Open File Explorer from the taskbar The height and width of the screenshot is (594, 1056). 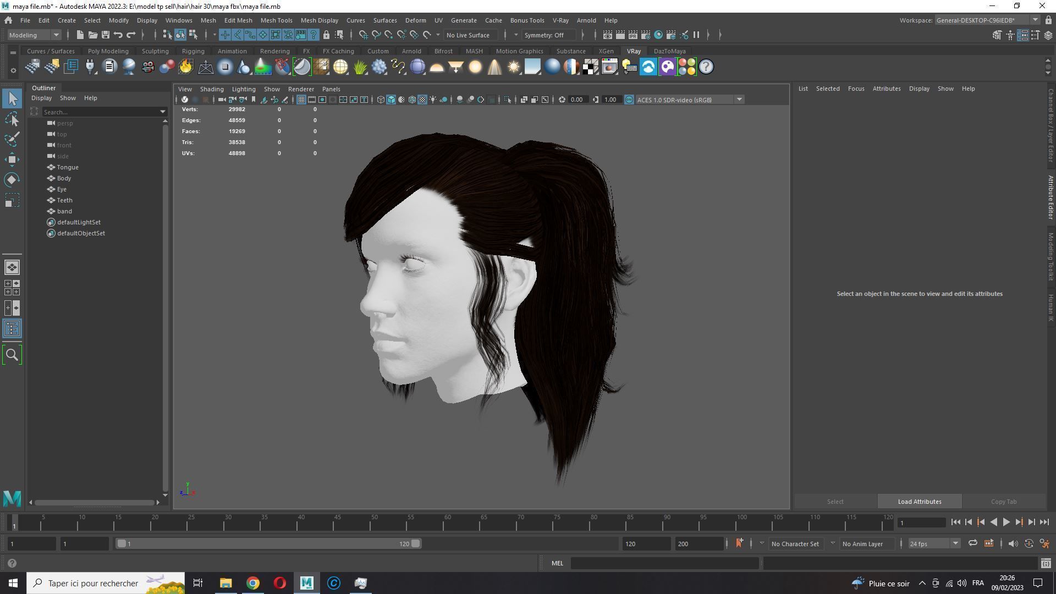pyautogui.click(x=226, y=584)
